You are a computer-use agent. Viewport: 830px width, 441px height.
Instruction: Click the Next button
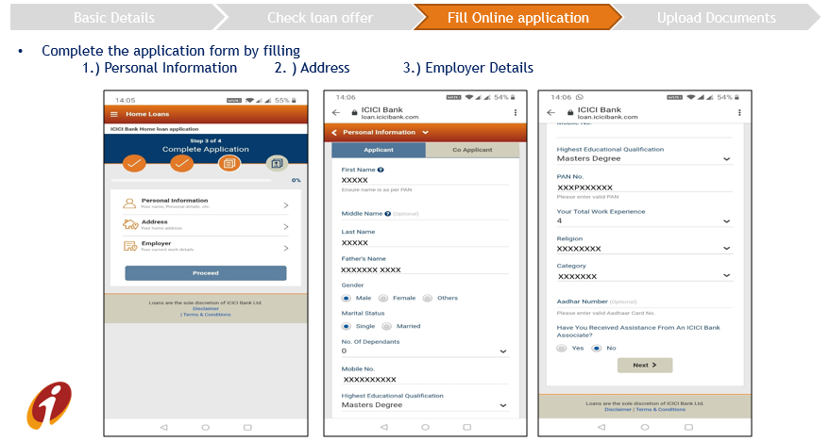(645, 365)
